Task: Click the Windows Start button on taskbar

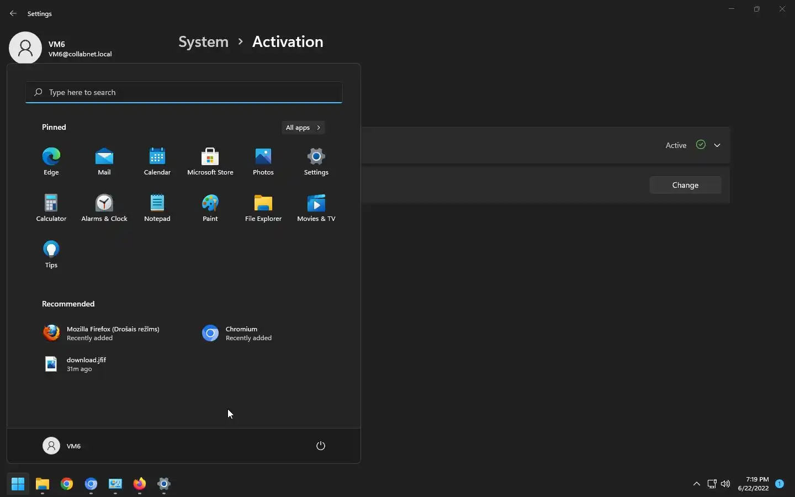Action: coord(18,484)
